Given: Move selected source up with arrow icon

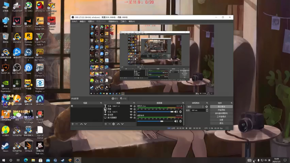Looking at the screenshot, I should 118,124.
